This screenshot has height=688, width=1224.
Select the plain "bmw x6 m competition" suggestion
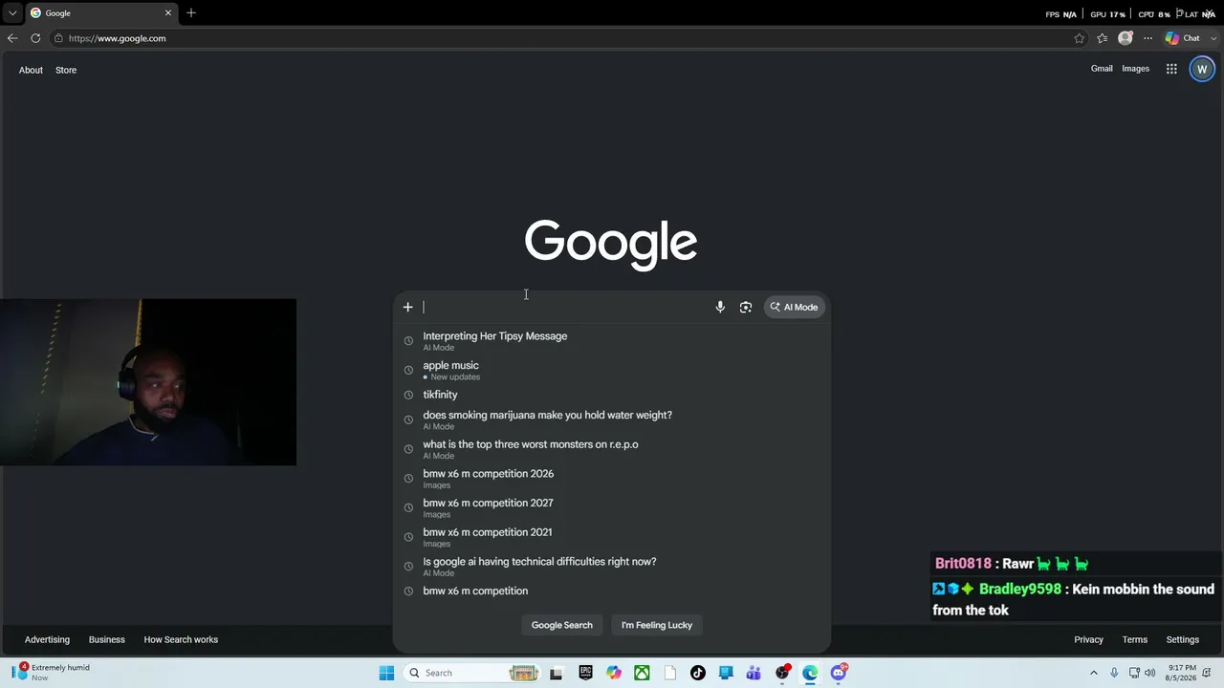612,591
